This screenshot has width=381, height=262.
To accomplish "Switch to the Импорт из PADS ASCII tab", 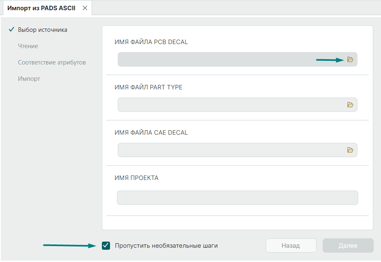I will tap(41, 8).
